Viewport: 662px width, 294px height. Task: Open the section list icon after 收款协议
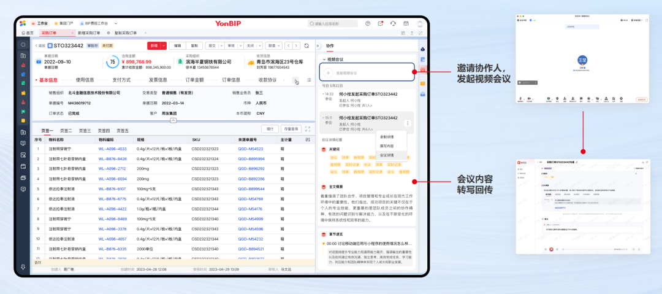pos(308,80)
